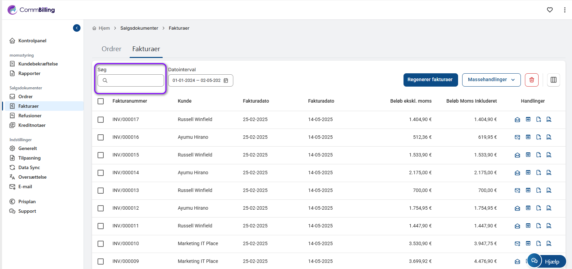The width and height of the screenshot is (572, 269).
Task: Open the mail icon for INV/000014
Action: coord(517,173)
